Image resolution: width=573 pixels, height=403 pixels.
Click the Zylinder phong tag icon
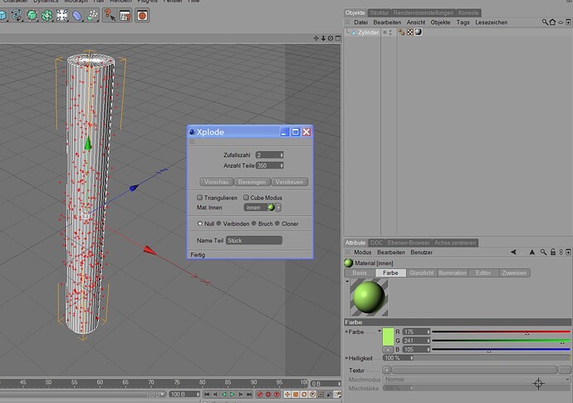(402, 32)
